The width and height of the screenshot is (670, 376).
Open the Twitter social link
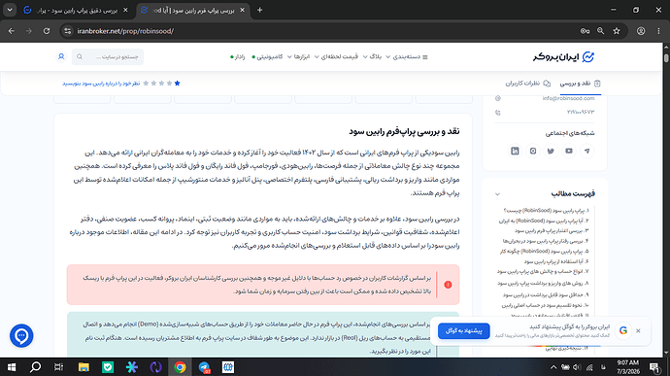(551, 151)
